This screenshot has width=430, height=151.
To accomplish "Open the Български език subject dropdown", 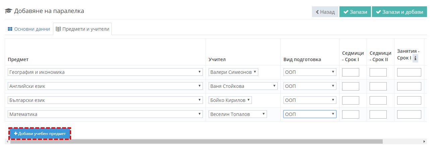I will [105, 100].
